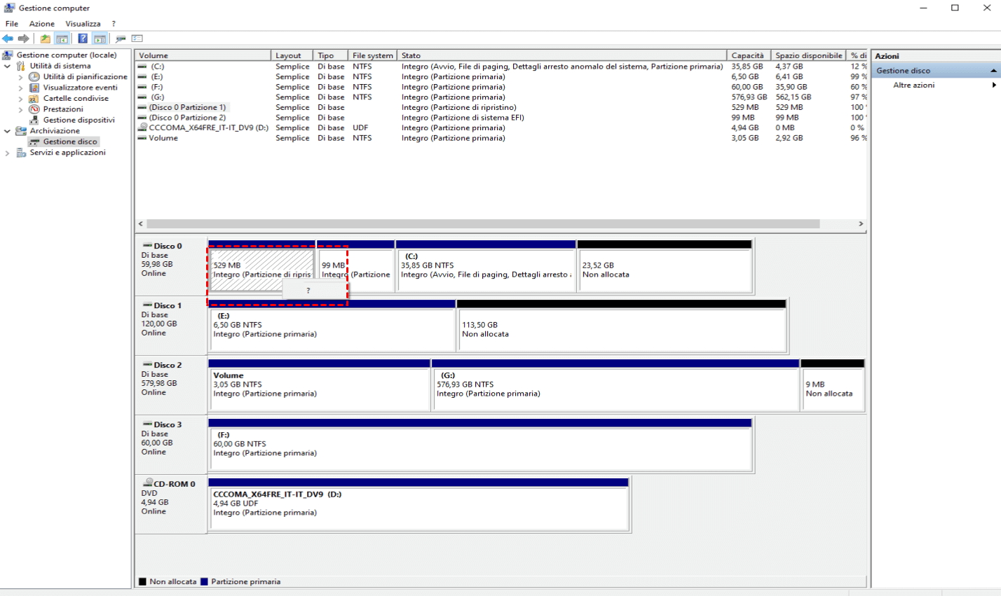Image resolution: width=1001 pixels, height=596 pixels.
Task: Select Gestione dispositivi in the tree
Action: pyautogui.click(x=79, y=120)
